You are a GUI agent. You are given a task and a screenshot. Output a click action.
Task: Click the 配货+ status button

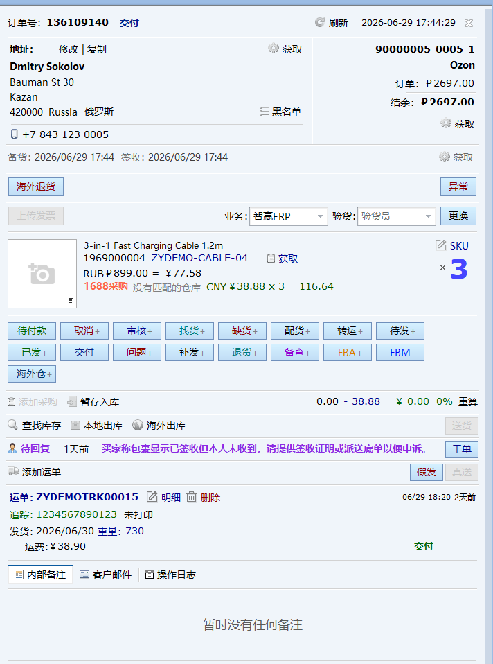(295, 331)
